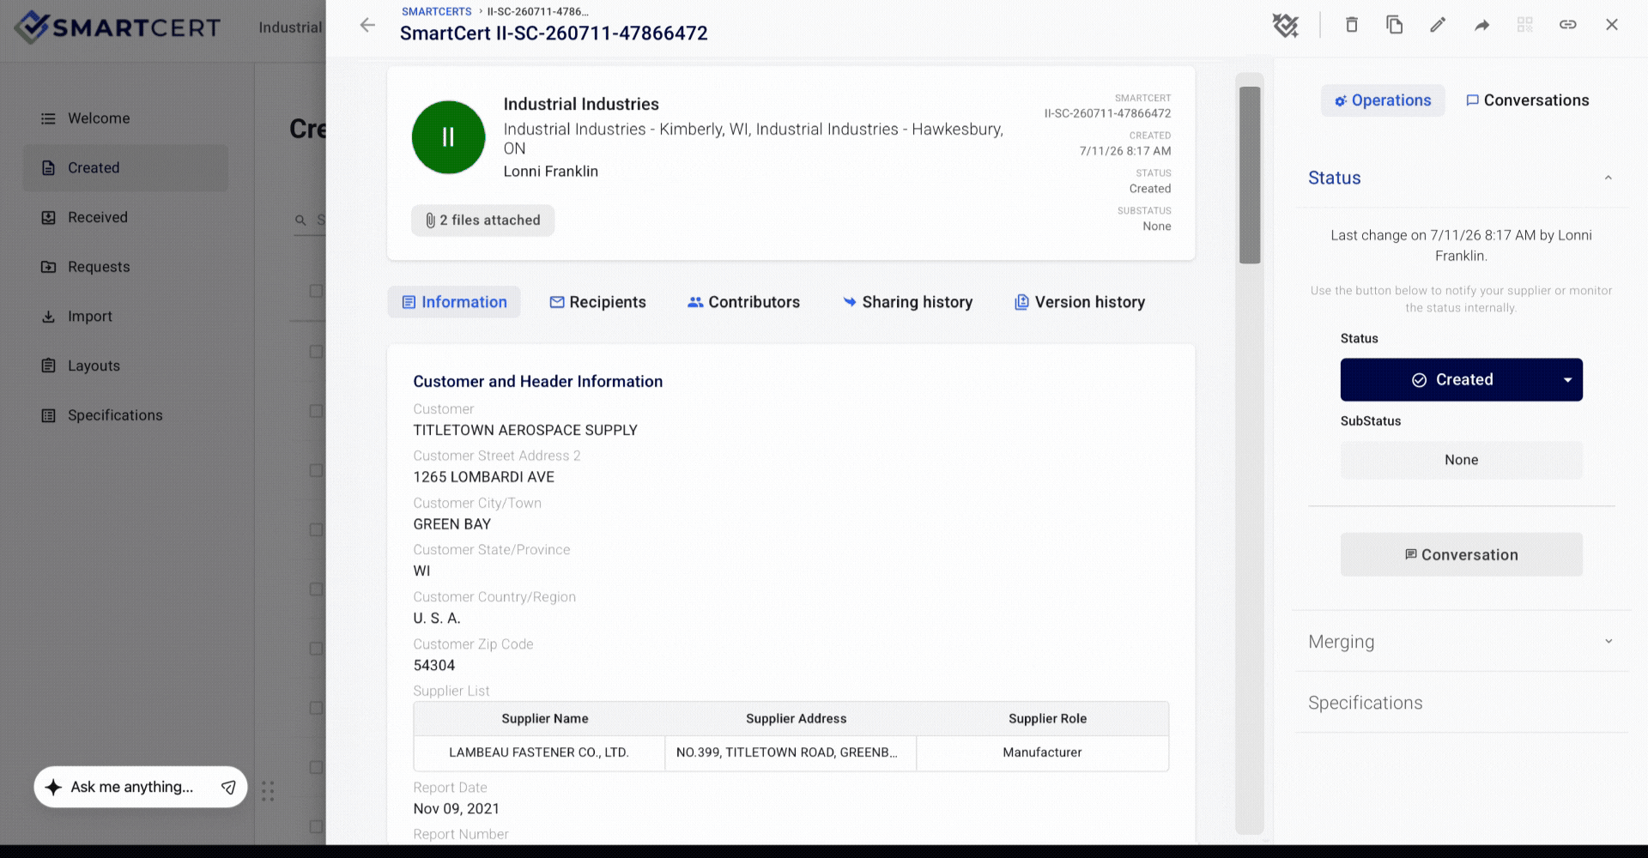This screenshot has width=1648, height=858.
Task: Click the 1265 LOMBARDI AVE address value
Action: [x=484, y=477]
